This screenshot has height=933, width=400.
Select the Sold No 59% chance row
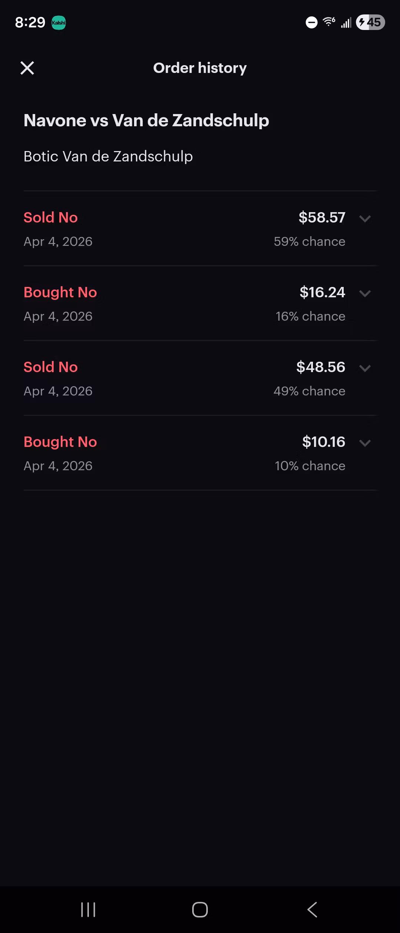point(185,229)
